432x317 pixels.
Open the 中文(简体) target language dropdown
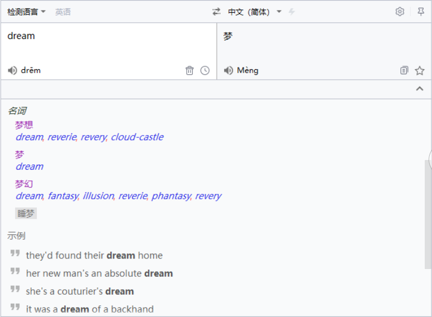pyautogui.click(x=255, y=12)
